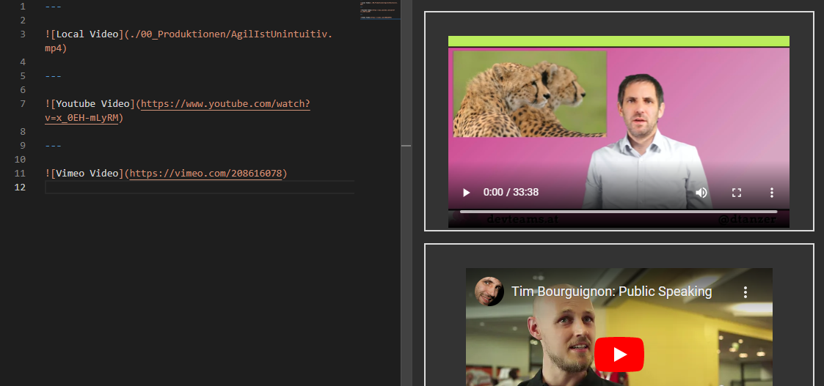The image size is (824, 386).
Task: Click the 0:00 / 33:38 time display
Action: tap(511, 193)
